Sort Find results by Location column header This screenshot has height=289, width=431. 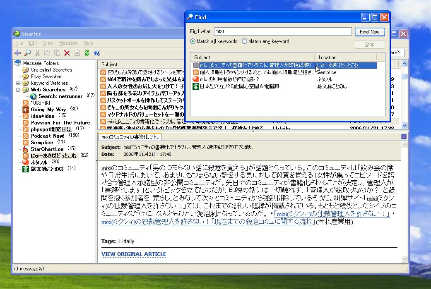point(346,57)
